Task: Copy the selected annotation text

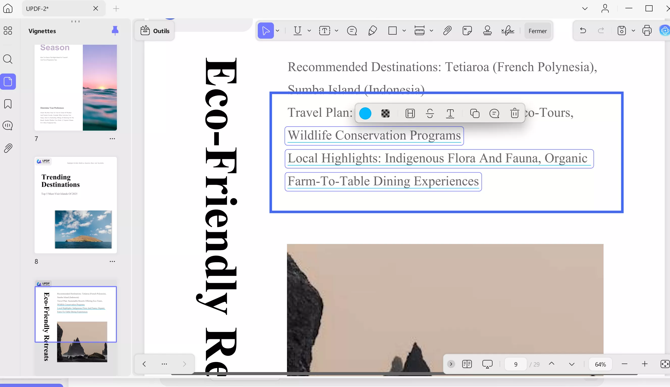Action: pos(475,113)
